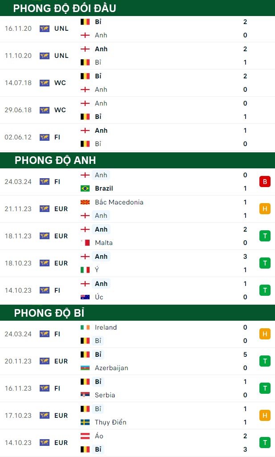
Task: Open the Thụy Điển team link
Action: tap(111, 422)
